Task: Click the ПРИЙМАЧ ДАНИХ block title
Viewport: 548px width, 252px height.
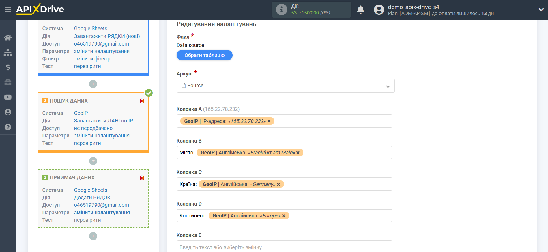Action: [x=72, y=178]
